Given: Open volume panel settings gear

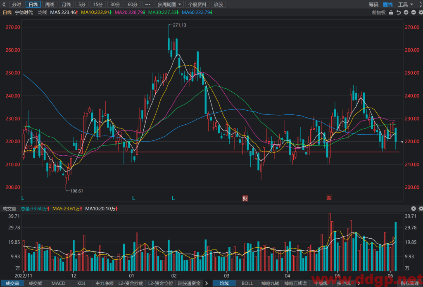Looking at the screenshot, I should (421, 209).
